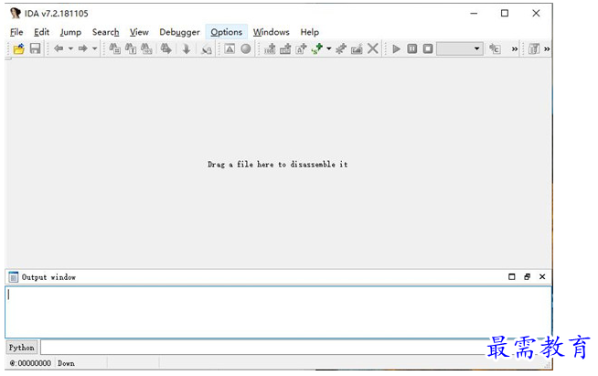Jump forward with the right arrow icon

pyautogui.click(x=83, y=48)
